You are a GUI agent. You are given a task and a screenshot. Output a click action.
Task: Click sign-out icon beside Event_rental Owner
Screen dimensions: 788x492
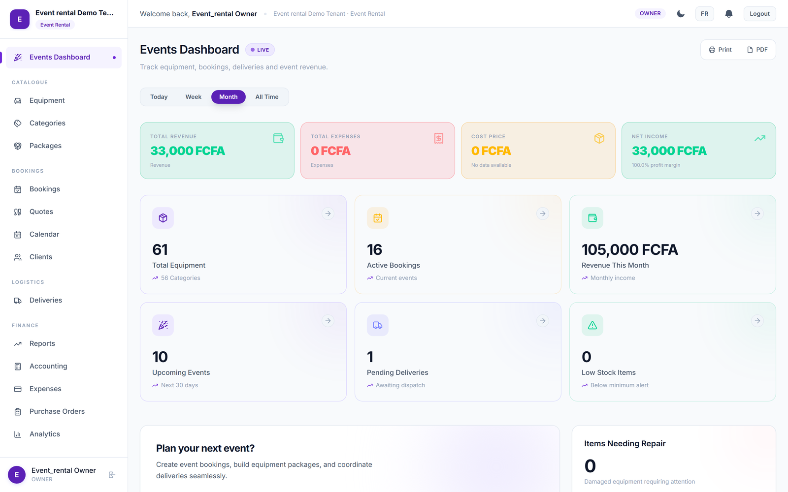112,475
